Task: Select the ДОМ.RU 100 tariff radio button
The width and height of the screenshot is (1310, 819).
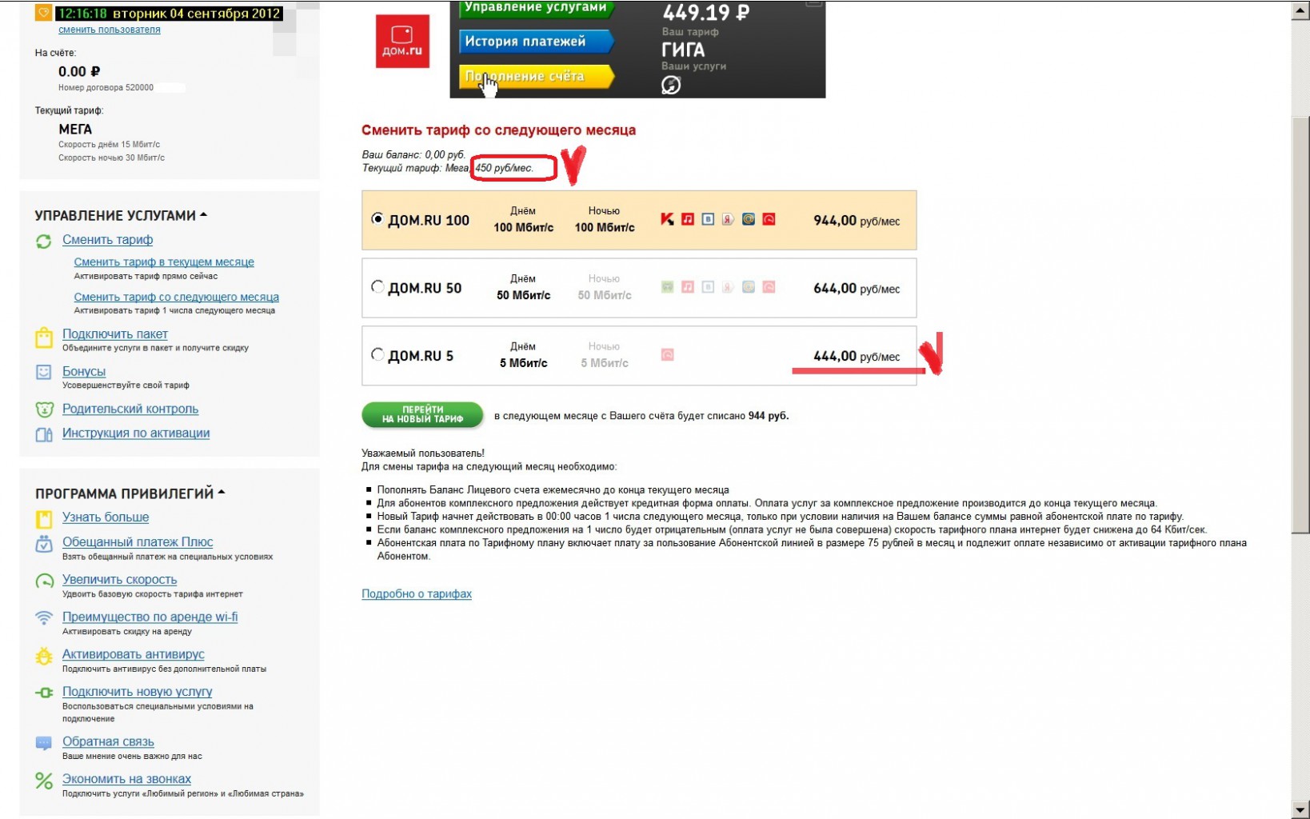Action: [x=377, y=218]
